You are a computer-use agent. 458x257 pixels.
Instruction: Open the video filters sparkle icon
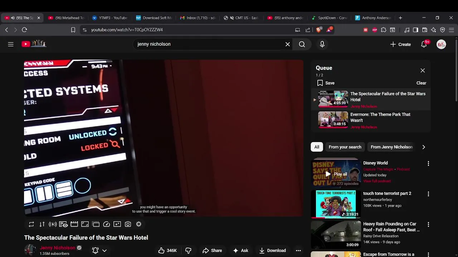click(117, 224)
